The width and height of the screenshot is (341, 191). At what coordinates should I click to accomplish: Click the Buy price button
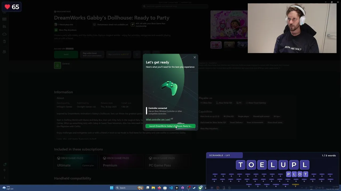pyautogui.click(x=119, y=54)
